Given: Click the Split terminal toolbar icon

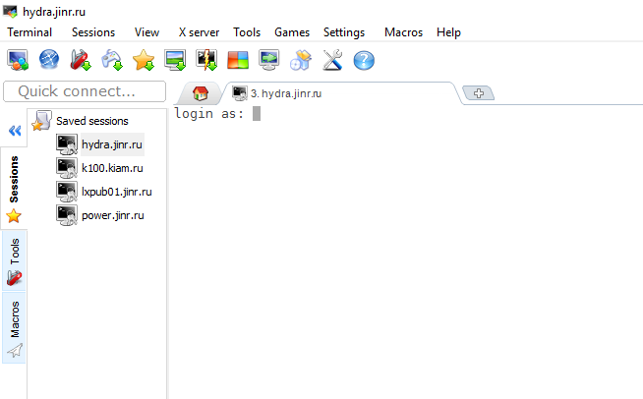Looking at the screenshot, I should [206, 61].
